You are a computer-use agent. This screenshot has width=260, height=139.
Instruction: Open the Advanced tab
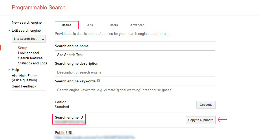click(137, 25)
